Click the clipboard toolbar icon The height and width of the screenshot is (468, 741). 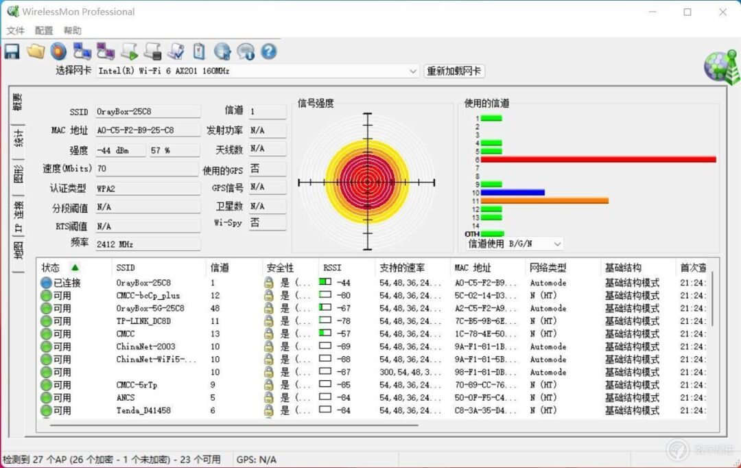(199, 51)
